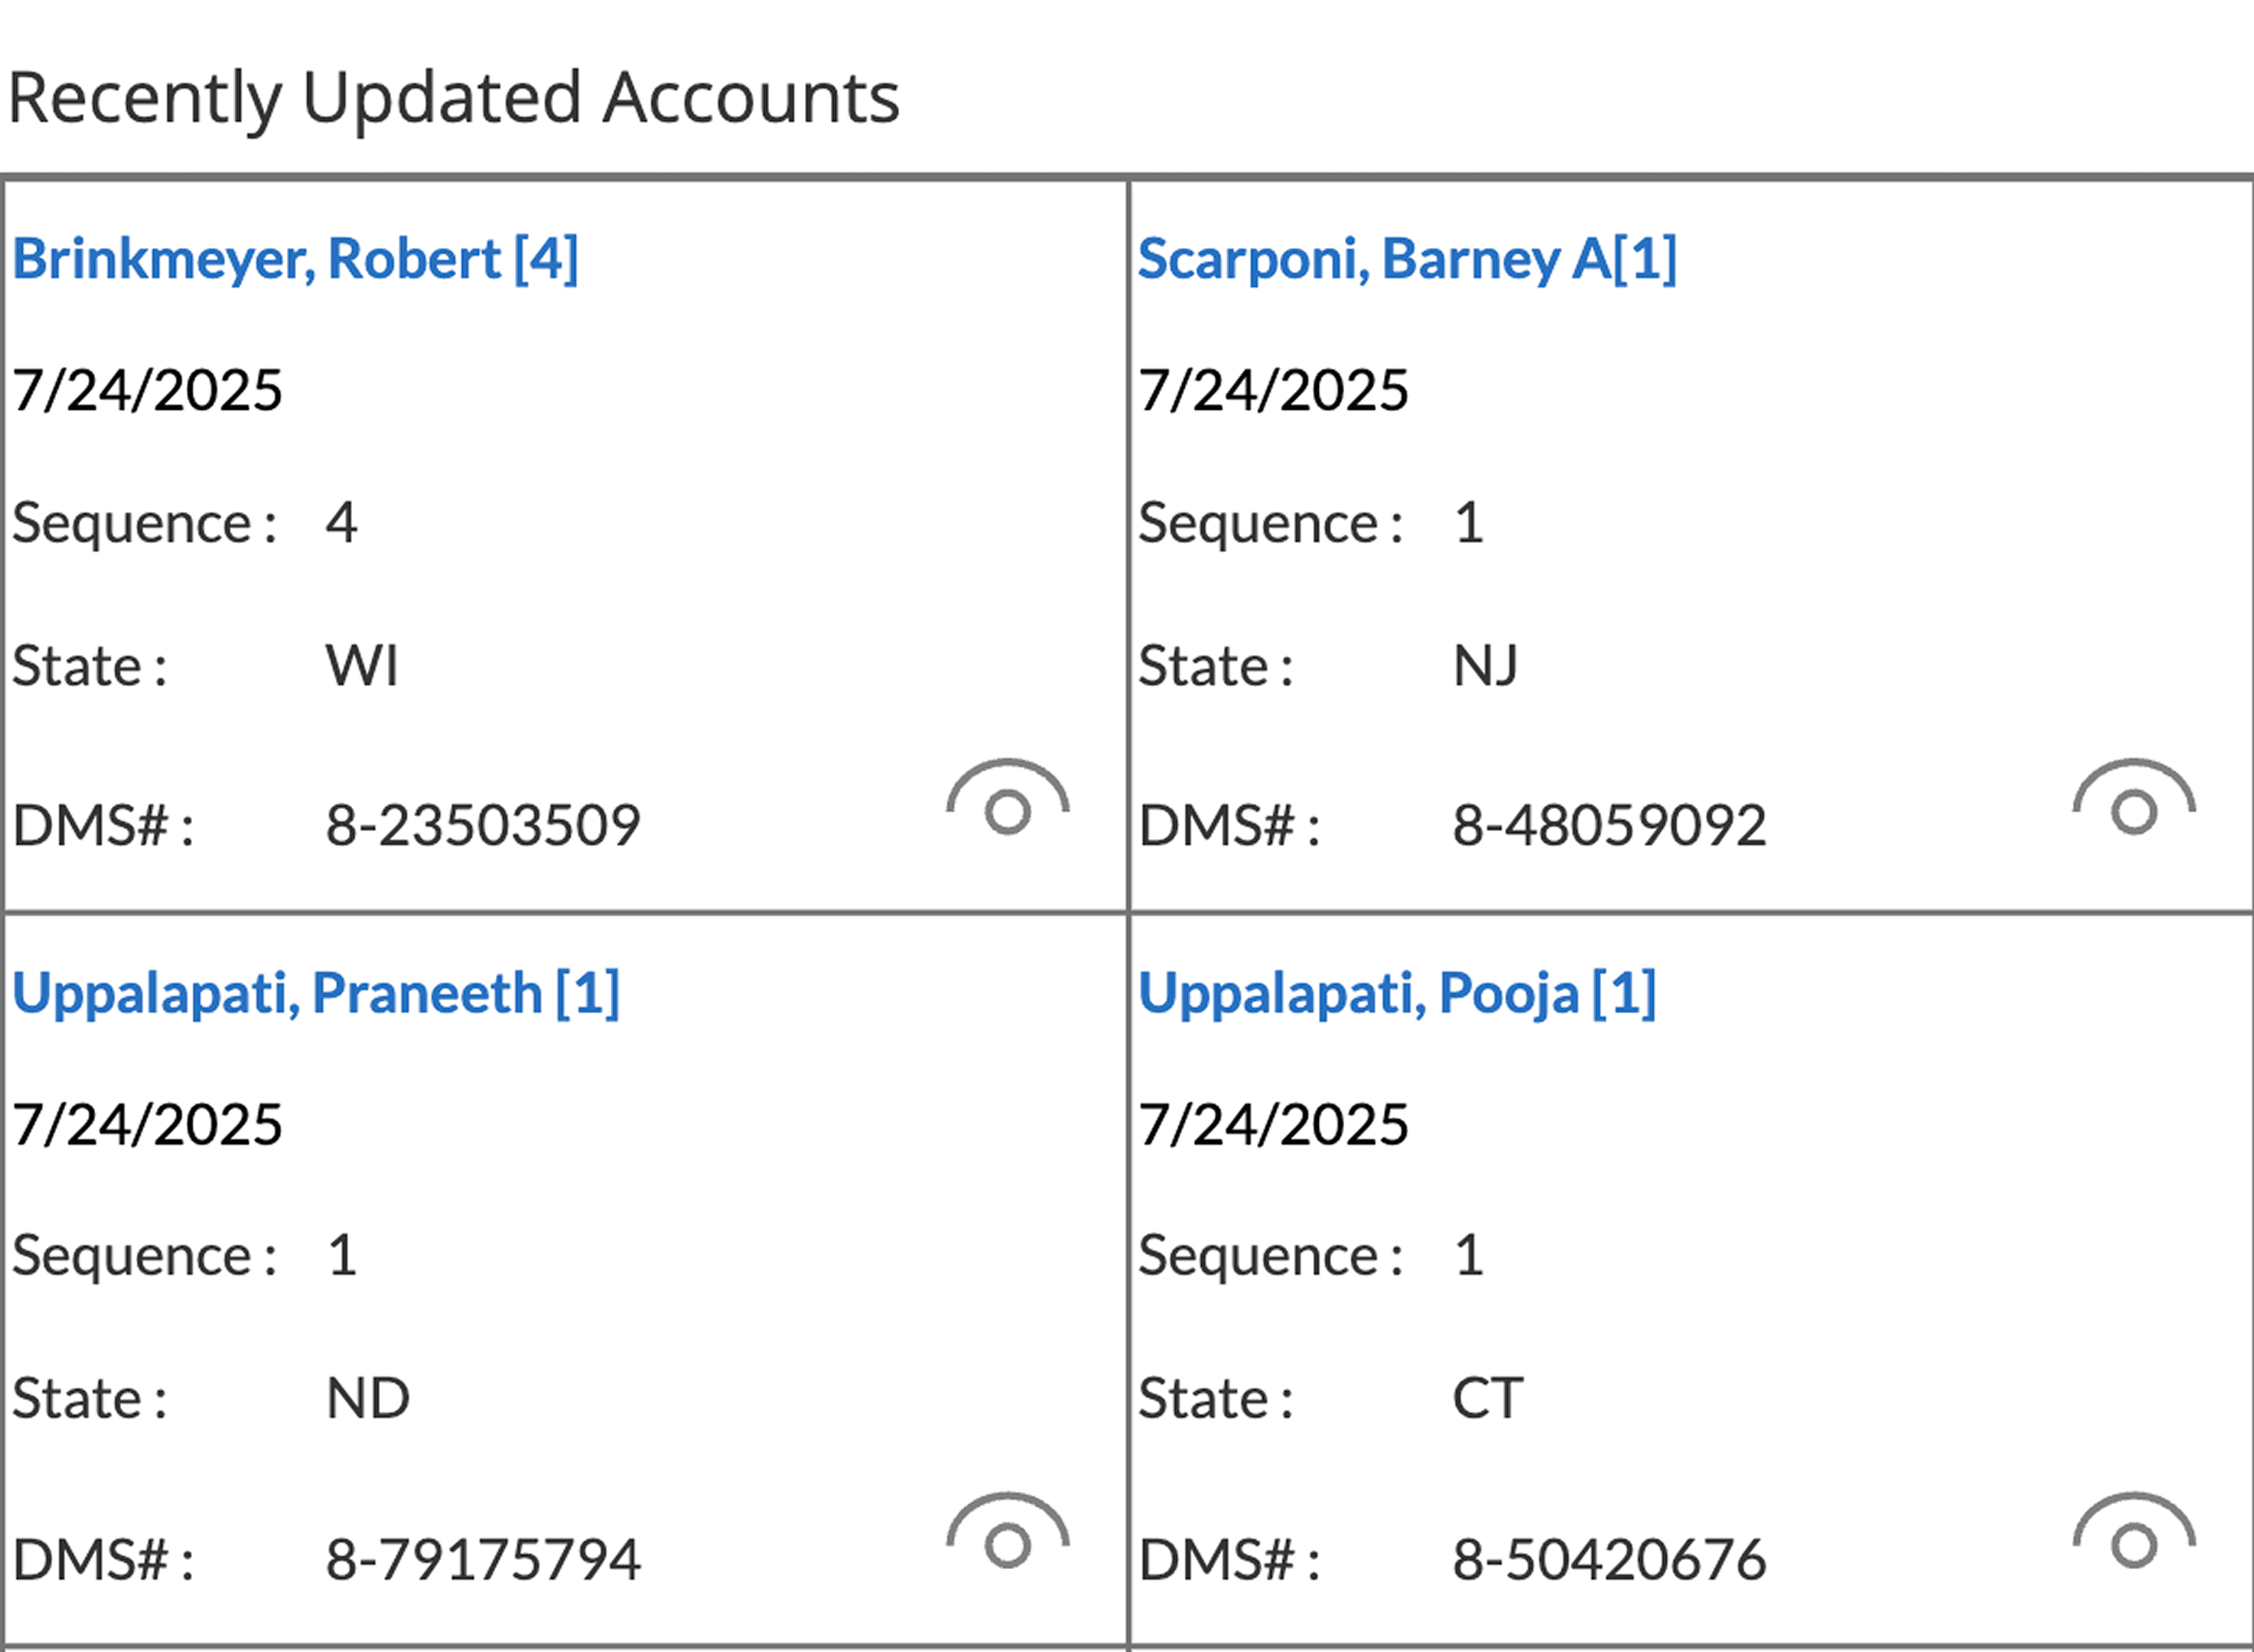View Pooja Uppalapati's account via eye icon
This screenshot has height=1652, width=2254.
[2133, 1534]
